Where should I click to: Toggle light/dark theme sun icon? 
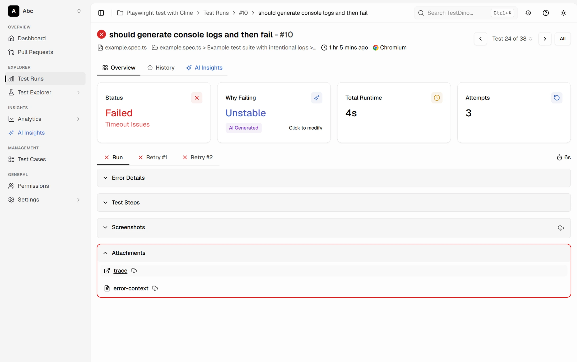pos(564,13)
